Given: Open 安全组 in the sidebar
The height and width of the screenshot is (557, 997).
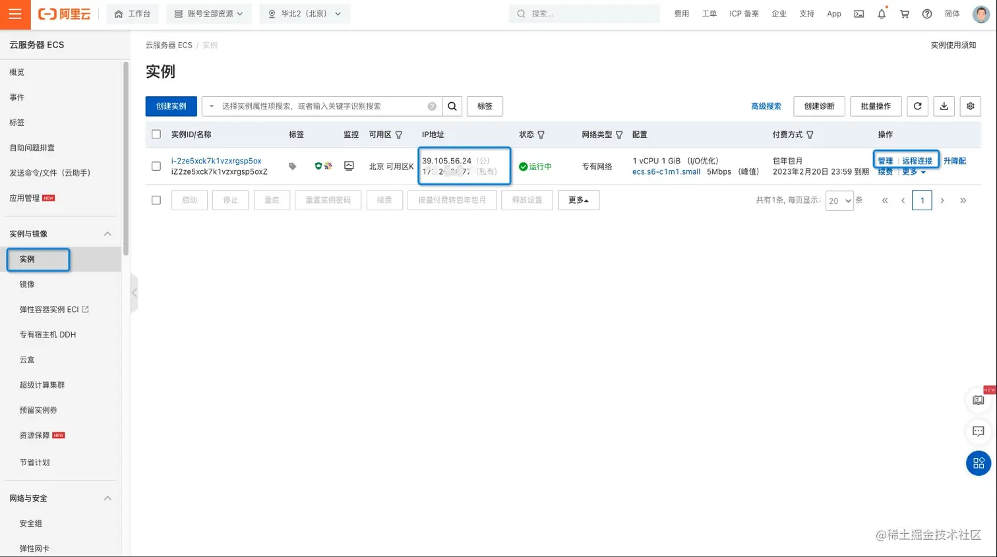Looking at the screenshot, I should (x=31, y=523).
